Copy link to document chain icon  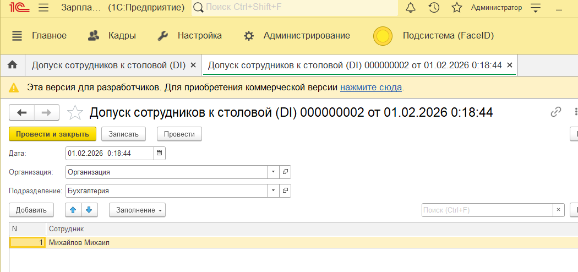(556, 112)
